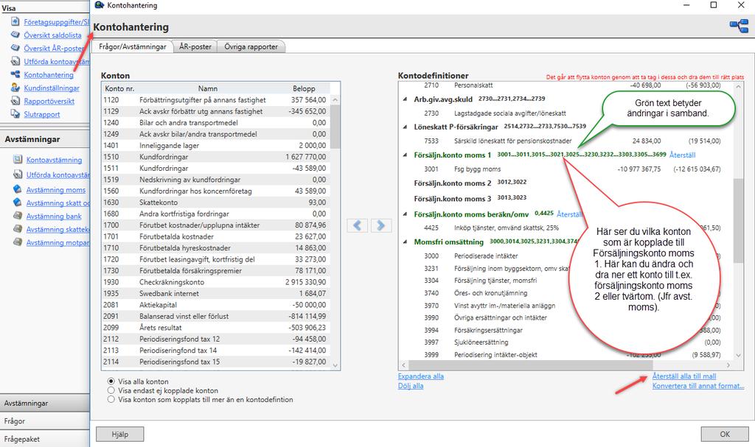Collapse the Momsfri omsättning group
Screen dimensions: 755x447
405,242
